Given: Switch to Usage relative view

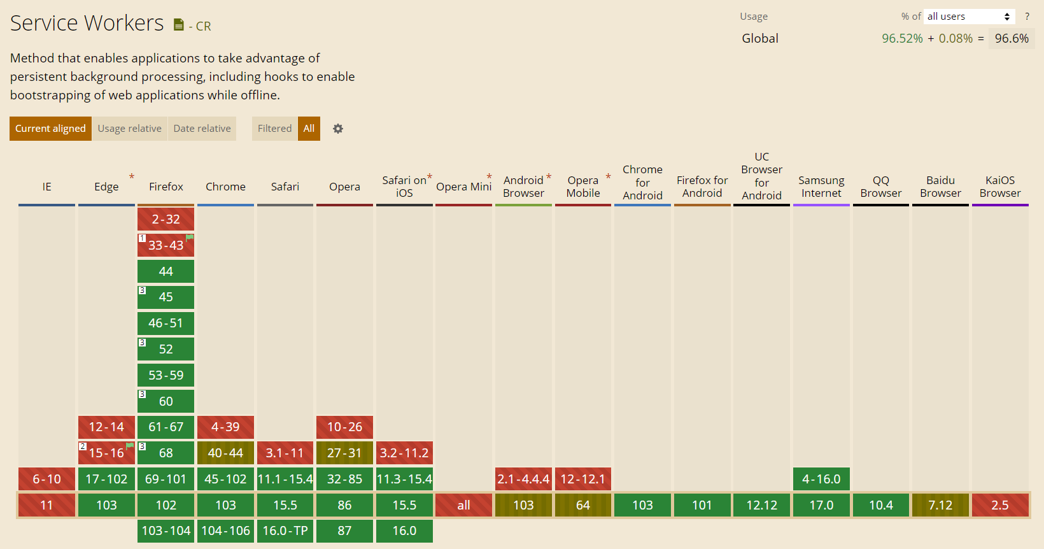Looking at the screenshot, I should [x=130, y=129].
